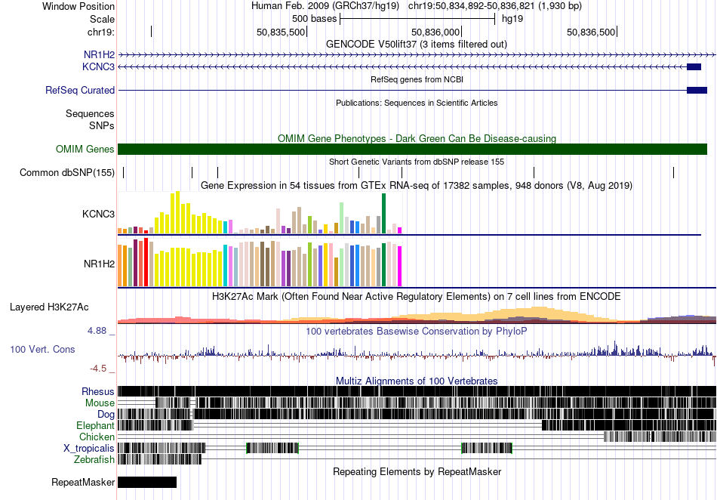Open the OMIM Gene Phenotypes track title

pos(417,139)
